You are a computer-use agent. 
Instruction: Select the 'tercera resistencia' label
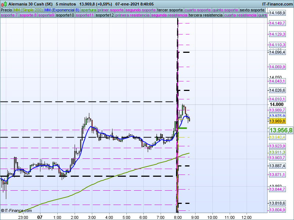[205, 15]
